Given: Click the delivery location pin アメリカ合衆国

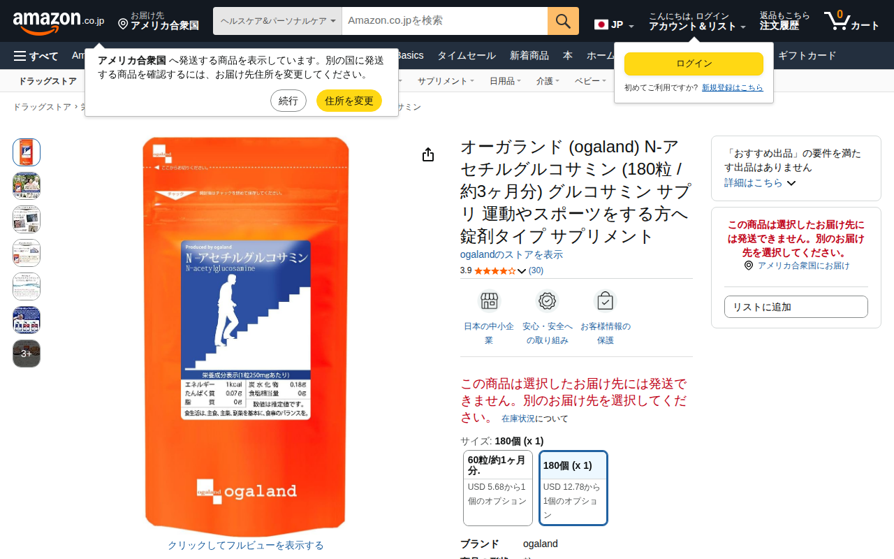Looking at the screenshot, I should (x=158, y=21).
